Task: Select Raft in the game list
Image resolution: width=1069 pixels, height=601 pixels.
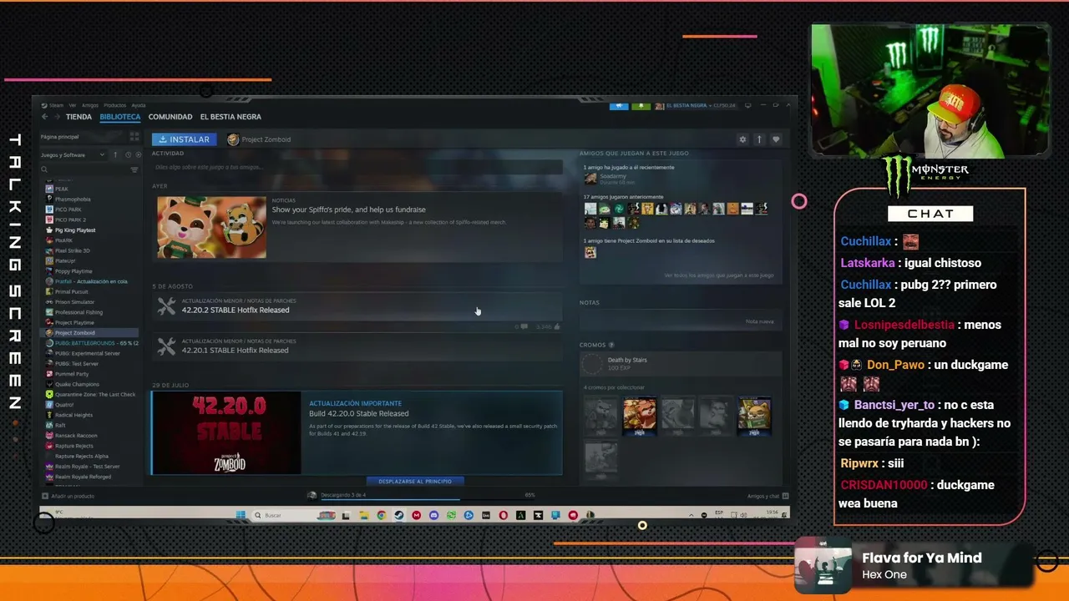Action: [x=60, y=425]
